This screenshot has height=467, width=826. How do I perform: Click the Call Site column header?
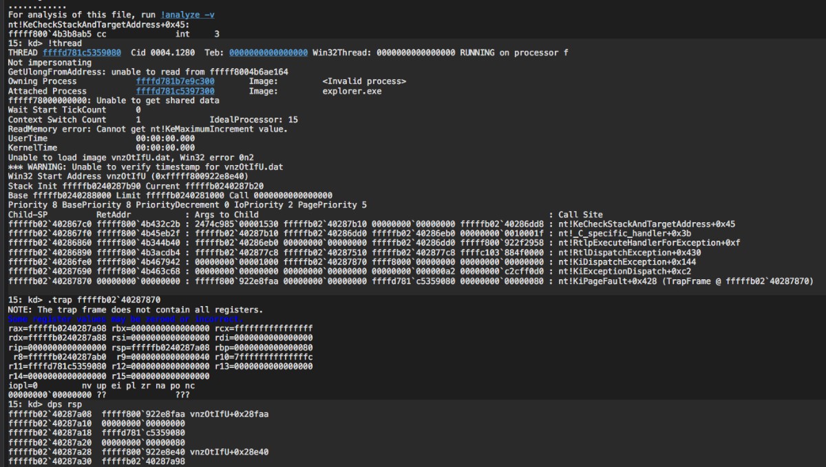(580, 215)
